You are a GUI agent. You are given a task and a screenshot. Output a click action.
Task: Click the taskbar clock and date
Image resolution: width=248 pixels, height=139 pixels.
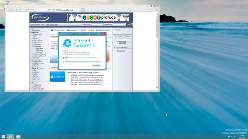coord(242,137)
